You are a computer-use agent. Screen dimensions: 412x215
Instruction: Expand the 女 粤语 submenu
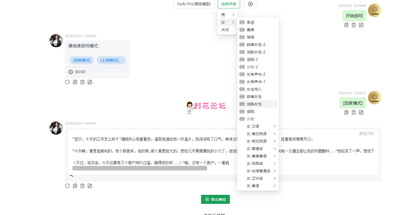258,186
